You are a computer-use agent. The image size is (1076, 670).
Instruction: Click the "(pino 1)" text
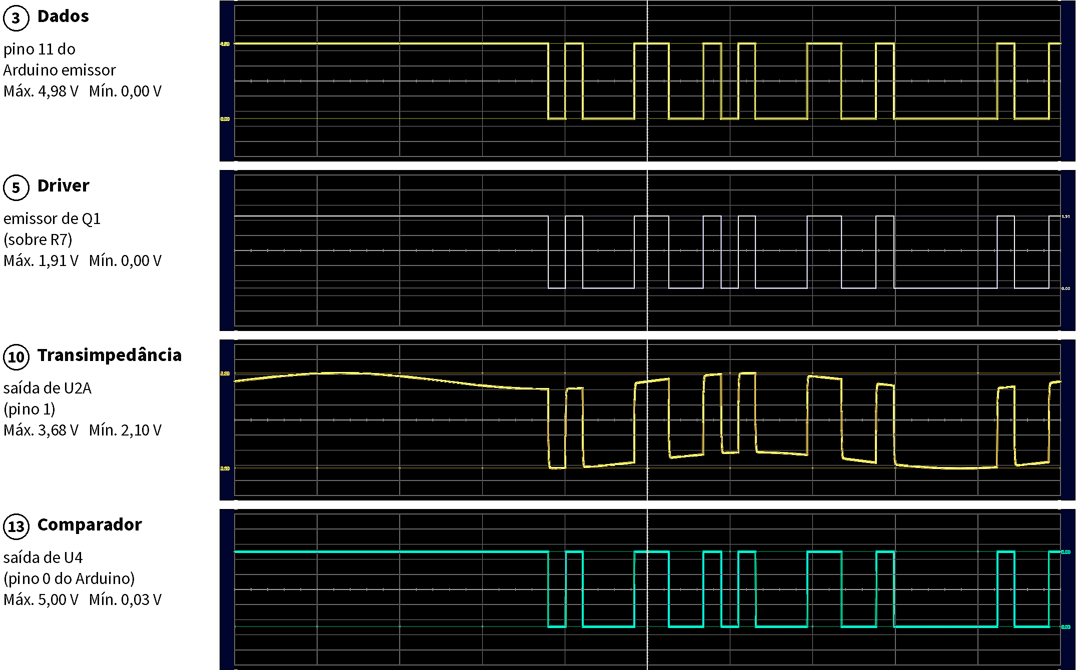pos(30,409)
